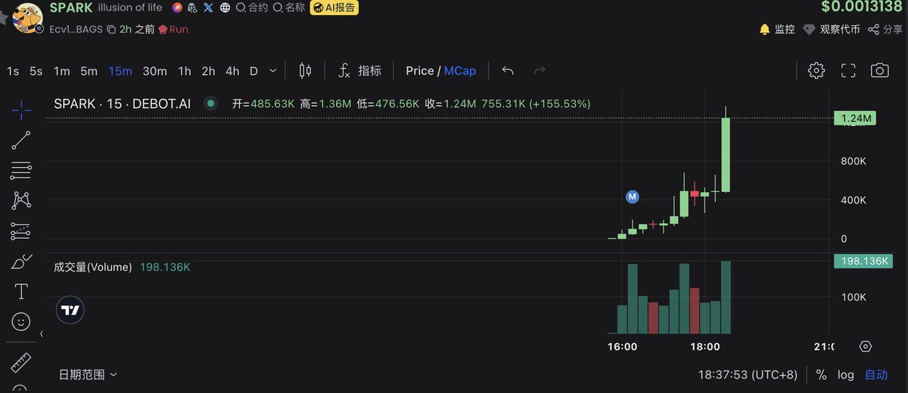Toggle percent scale on price axis

pos(821,375)
